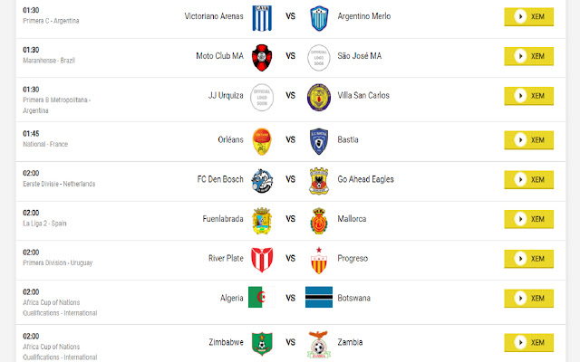Click the Botswana flag image

pyautogui.click(x=319, y=297)
